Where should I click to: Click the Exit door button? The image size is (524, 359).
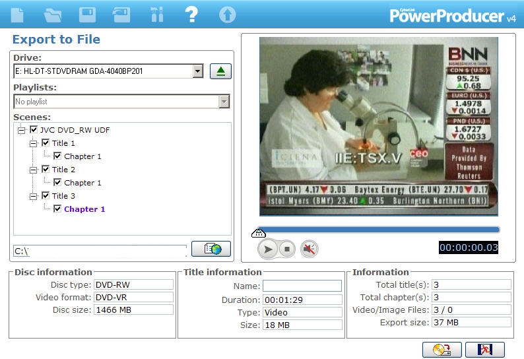click(x=485, y=350)
